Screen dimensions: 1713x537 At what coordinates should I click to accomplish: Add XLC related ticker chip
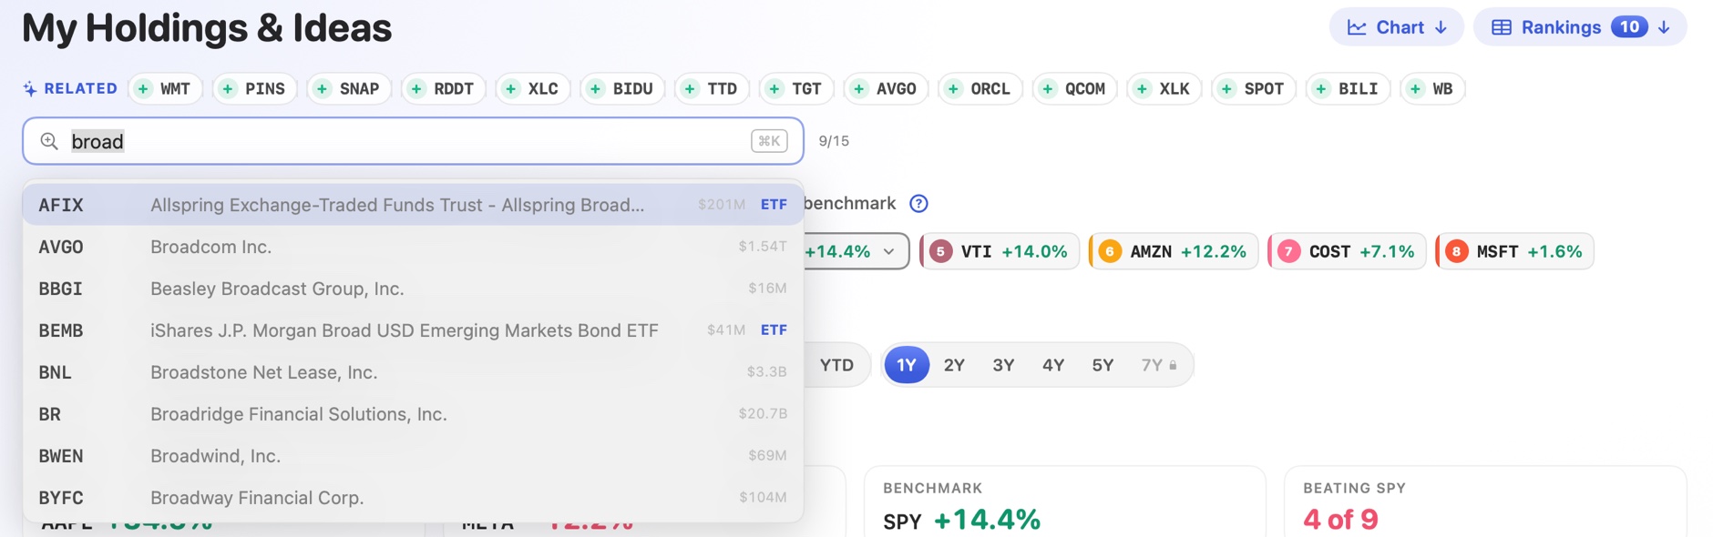(x=533, y=88)
